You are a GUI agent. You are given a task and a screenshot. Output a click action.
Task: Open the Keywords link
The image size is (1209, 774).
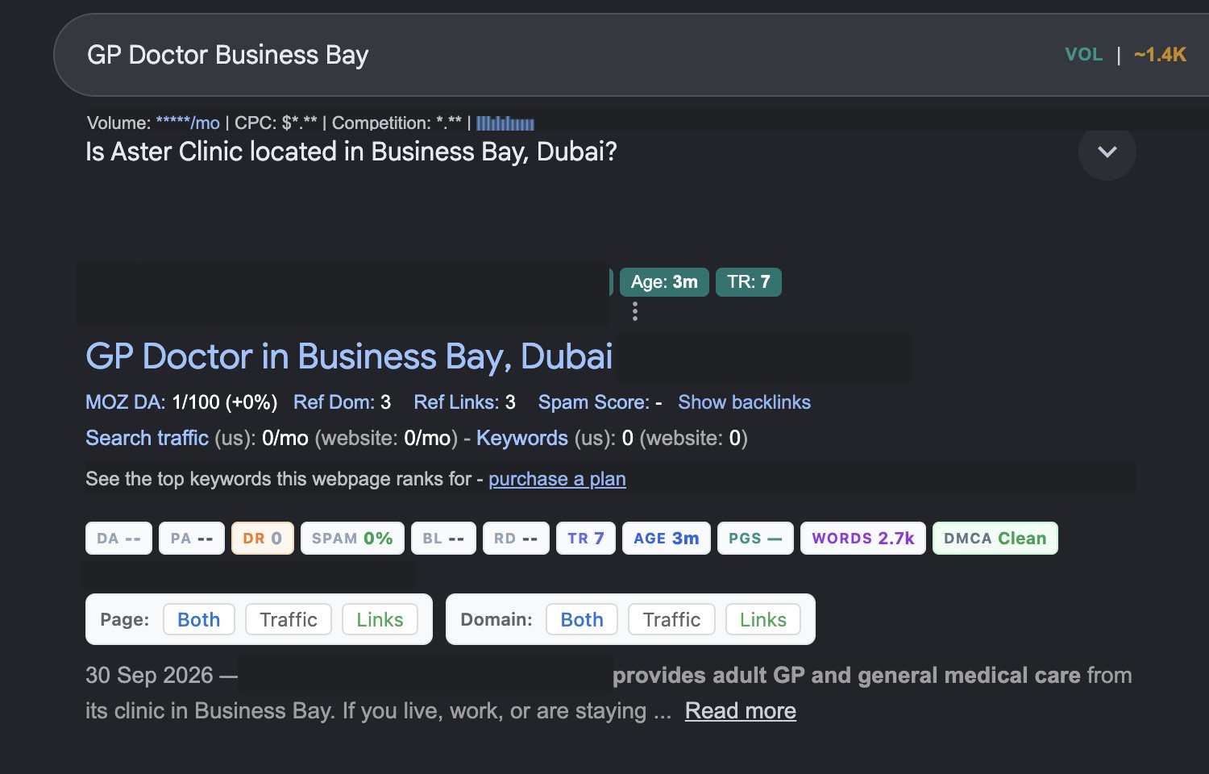[522, 438]
